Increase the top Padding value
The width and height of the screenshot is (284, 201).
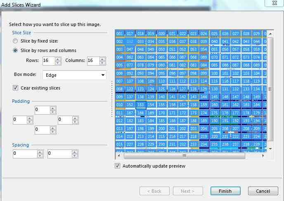click(x=52, y=108)
